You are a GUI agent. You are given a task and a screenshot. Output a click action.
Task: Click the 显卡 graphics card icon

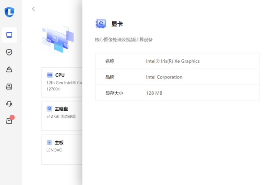[101, 24]
